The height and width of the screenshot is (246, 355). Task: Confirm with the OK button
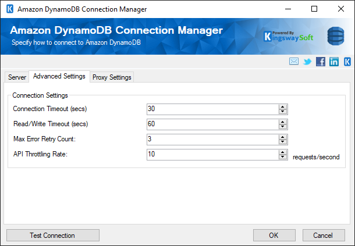(274, 236)
